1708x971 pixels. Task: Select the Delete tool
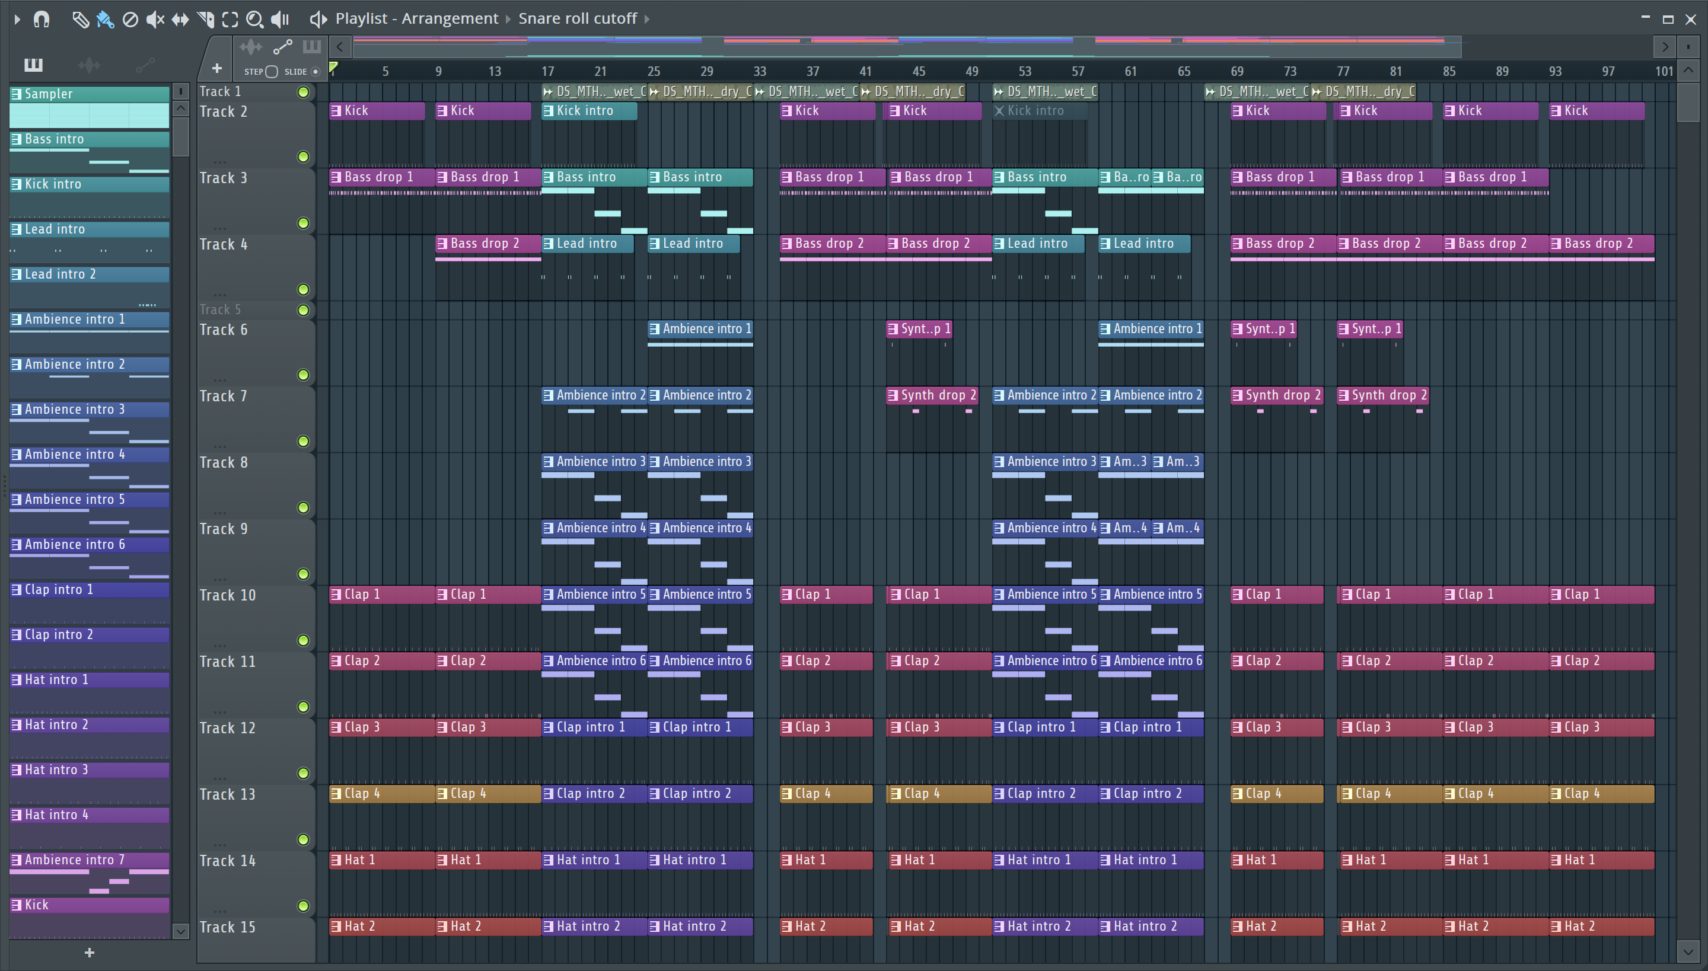click(x=130, y=19)
